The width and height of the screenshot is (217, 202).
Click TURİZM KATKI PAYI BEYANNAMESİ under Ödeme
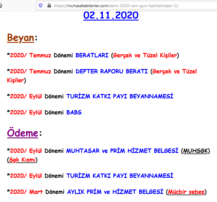point(120,176)
